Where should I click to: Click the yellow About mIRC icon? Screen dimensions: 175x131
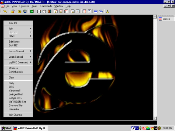tap(107, 11)
